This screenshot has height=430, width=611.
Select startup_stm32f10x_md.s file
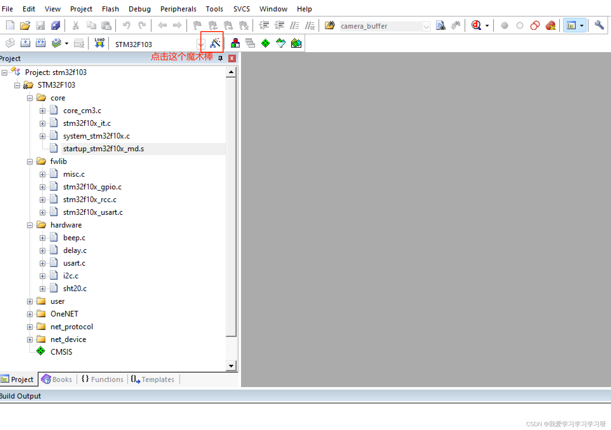point(103,149)
